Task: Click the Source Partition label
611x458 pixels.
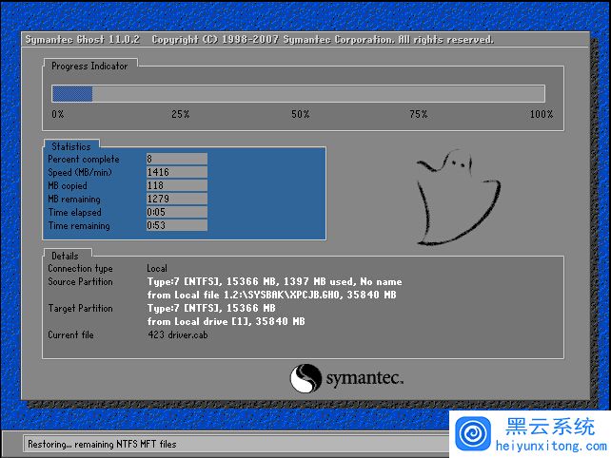Action: click(x=80, y=282)
